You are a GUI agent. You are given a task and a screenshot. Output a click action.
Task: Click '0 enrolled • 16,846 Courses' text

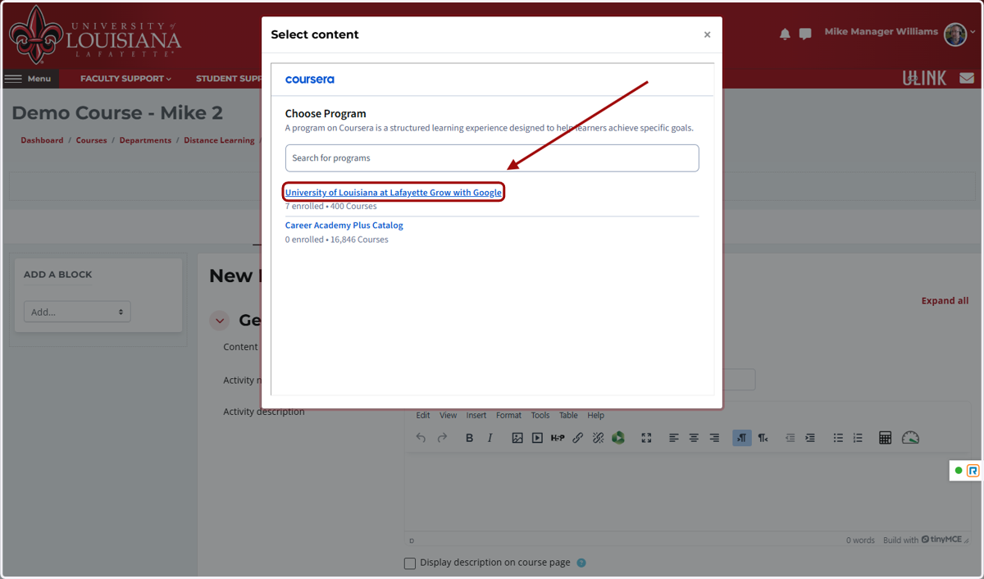(x=337, y=239)
